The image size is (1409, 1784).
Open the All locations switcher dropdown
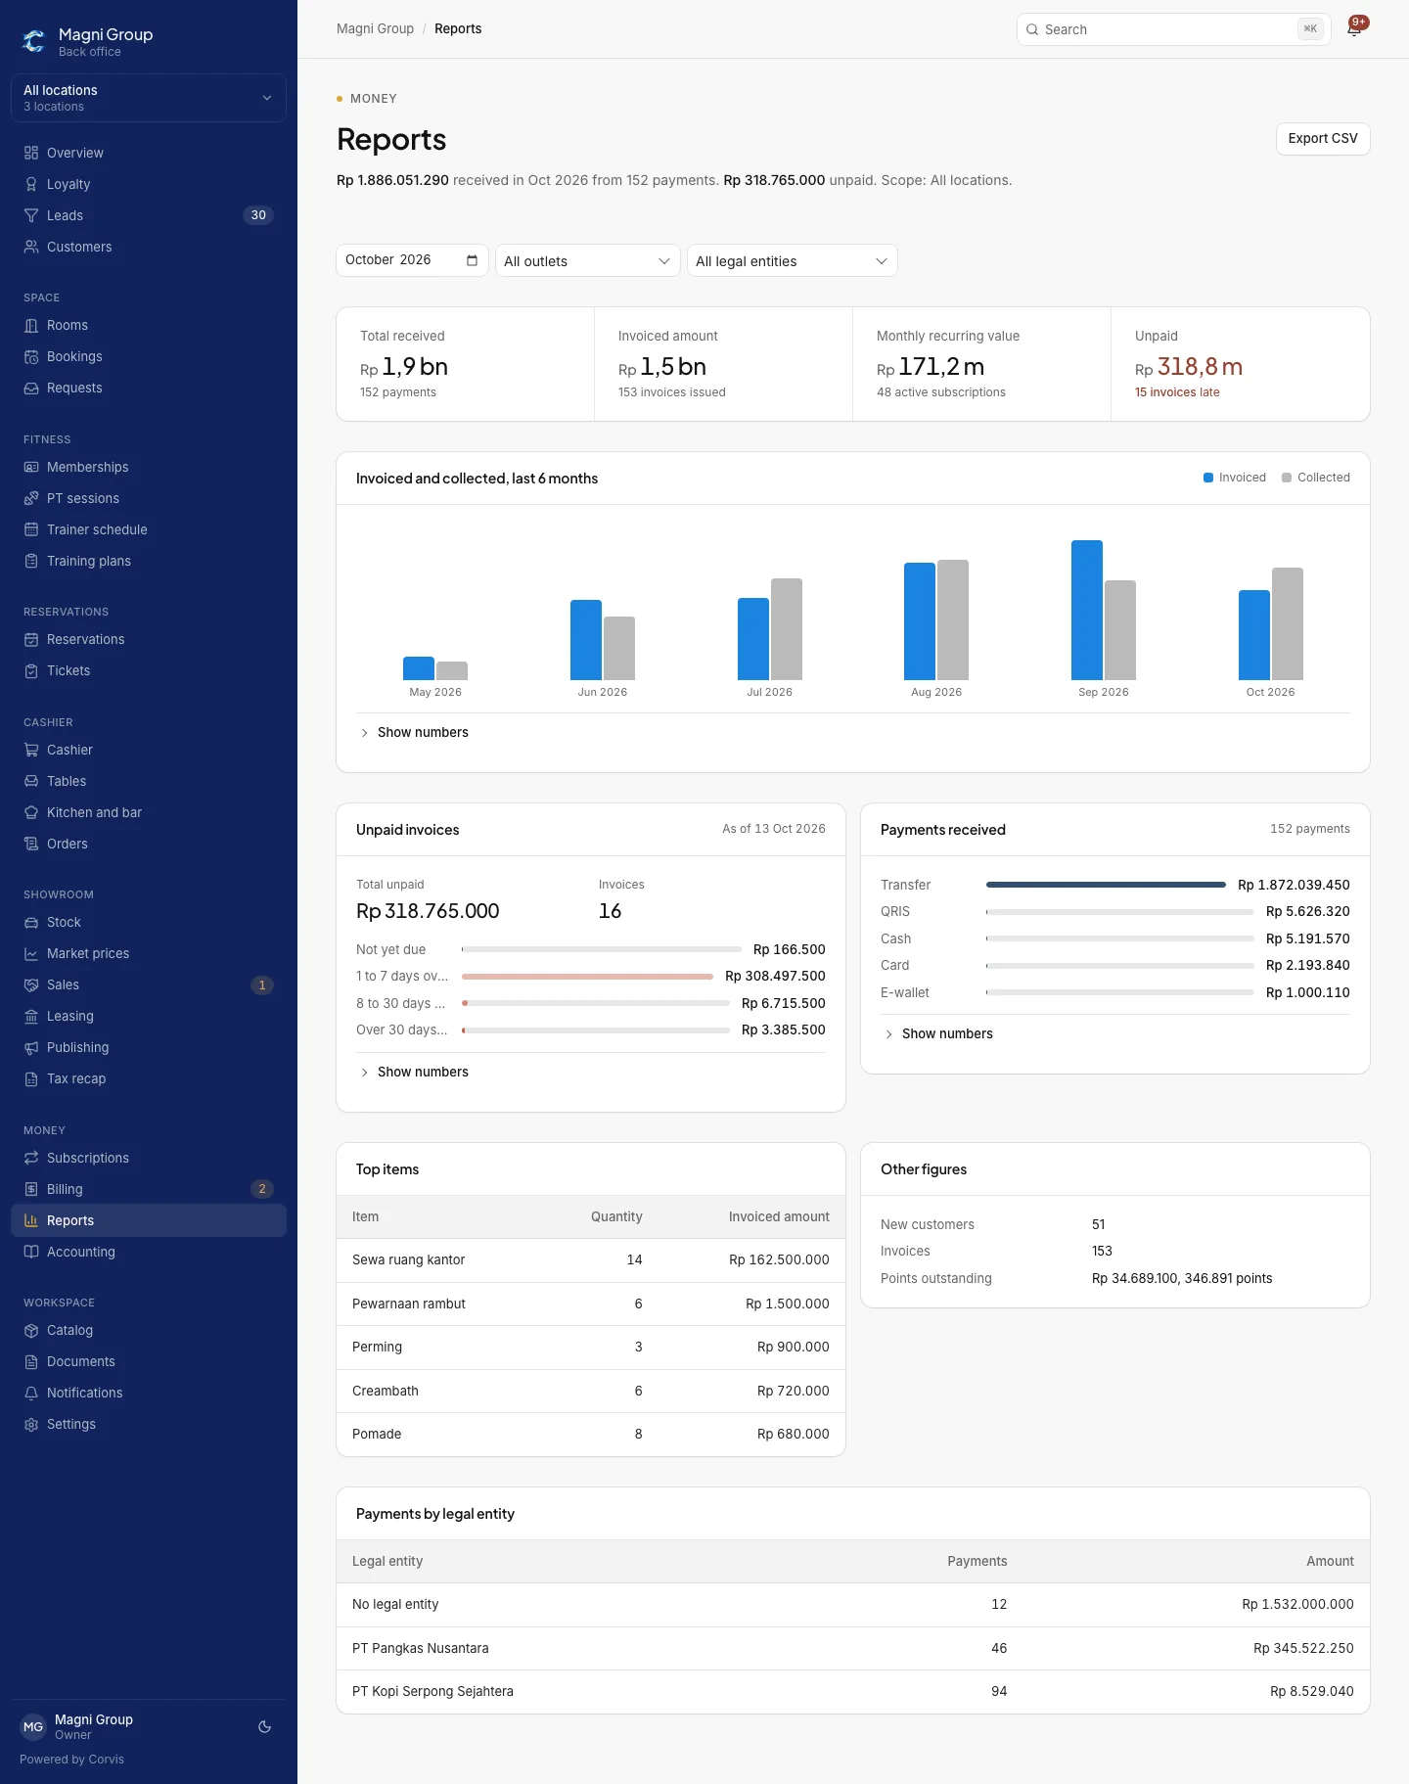(x=149, y=98)
